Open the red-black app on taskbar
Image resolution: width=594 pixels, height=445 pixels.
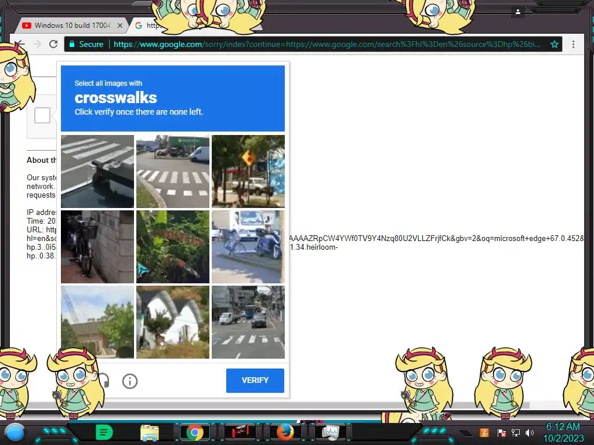[x=240, y=432]
